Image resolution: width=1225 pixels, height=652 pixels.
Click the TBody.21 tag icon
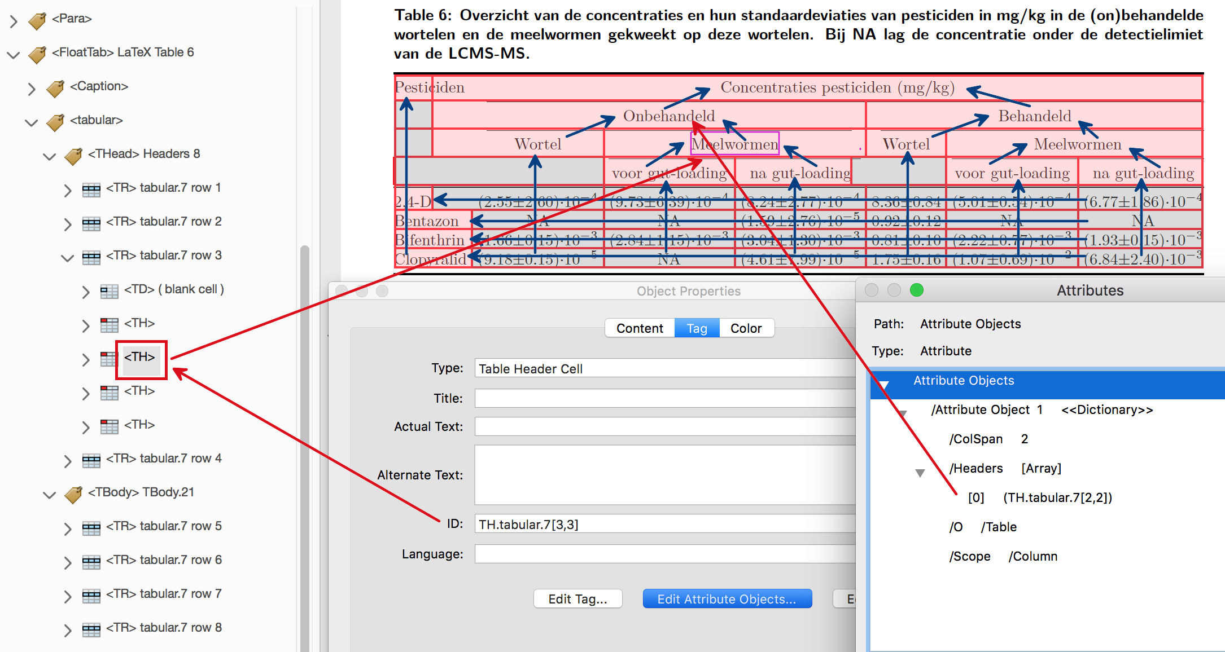73,494
